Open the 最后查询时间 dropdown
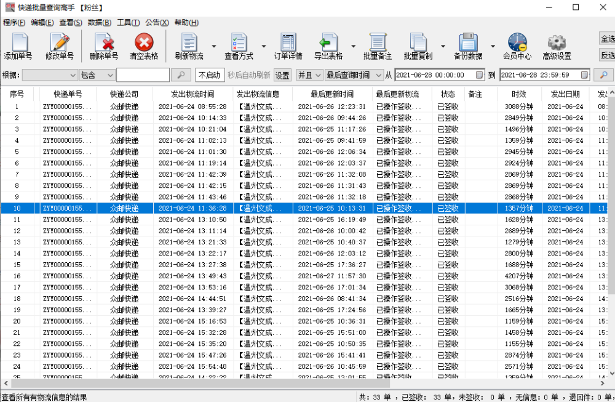Screen dimensions: 615x402 354,75
